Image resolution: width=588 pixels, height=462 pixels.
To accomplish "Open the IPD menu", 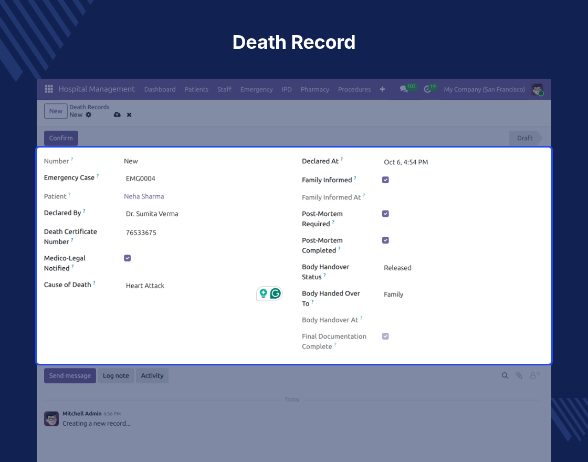I will click(x=287, y=89).
